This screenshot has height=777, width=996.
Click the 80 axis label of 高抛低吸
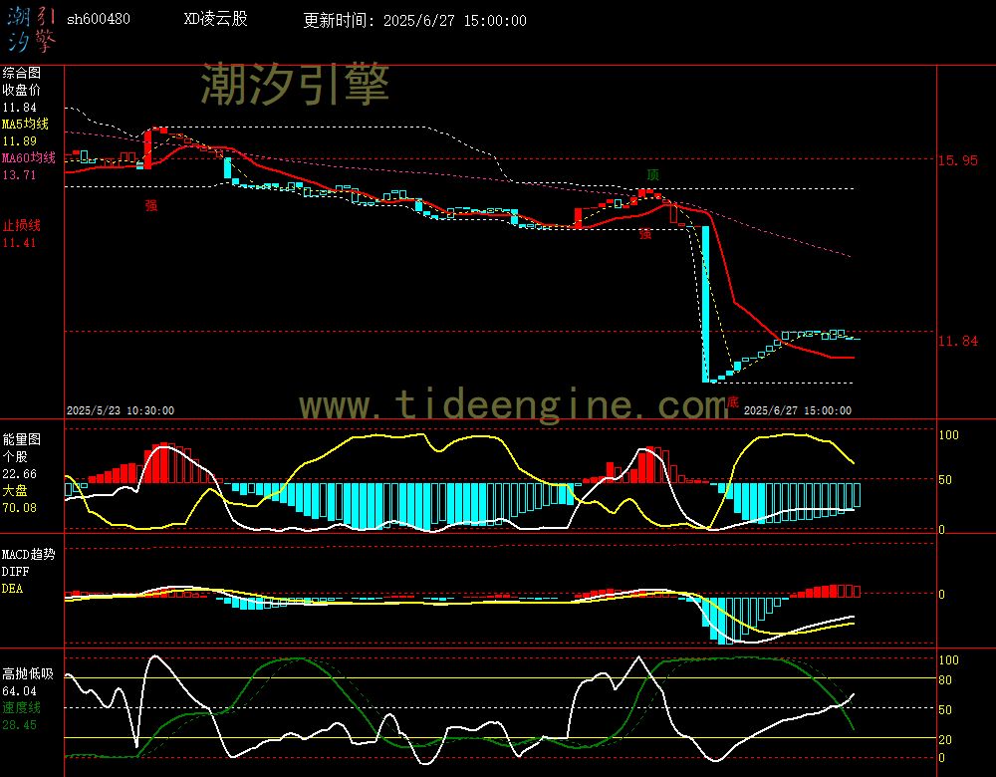coord(945,680)
